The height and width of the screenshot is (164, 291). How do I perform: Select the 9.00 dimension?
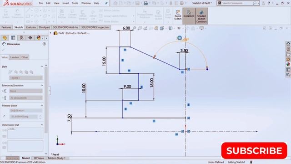pyautogui.click(x=127, y=87)
